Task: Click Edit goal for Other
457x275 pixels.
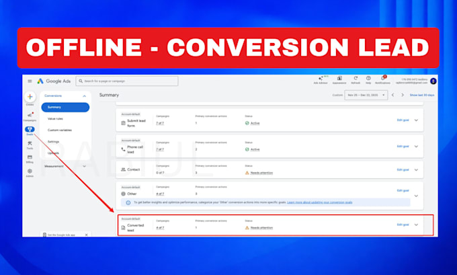Action: tap(403, 190)
